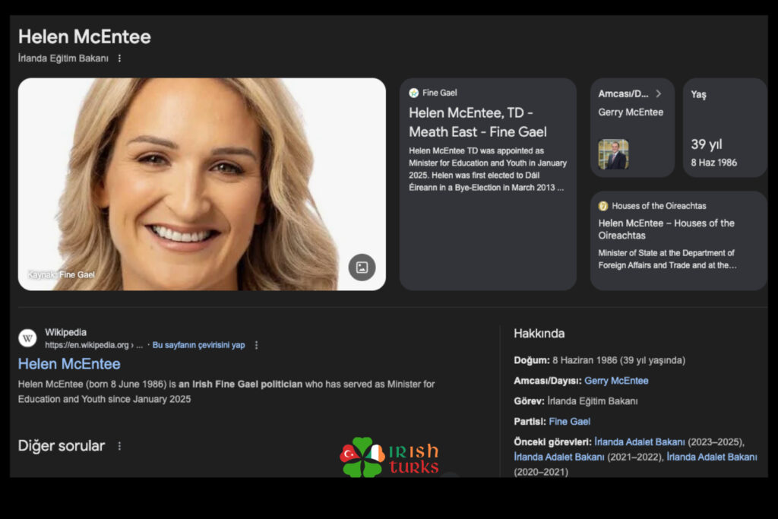Click the 8 Haz 1986 date in Yaş card
The height and width of the screenshot is (519, 778).
(714, 163)
